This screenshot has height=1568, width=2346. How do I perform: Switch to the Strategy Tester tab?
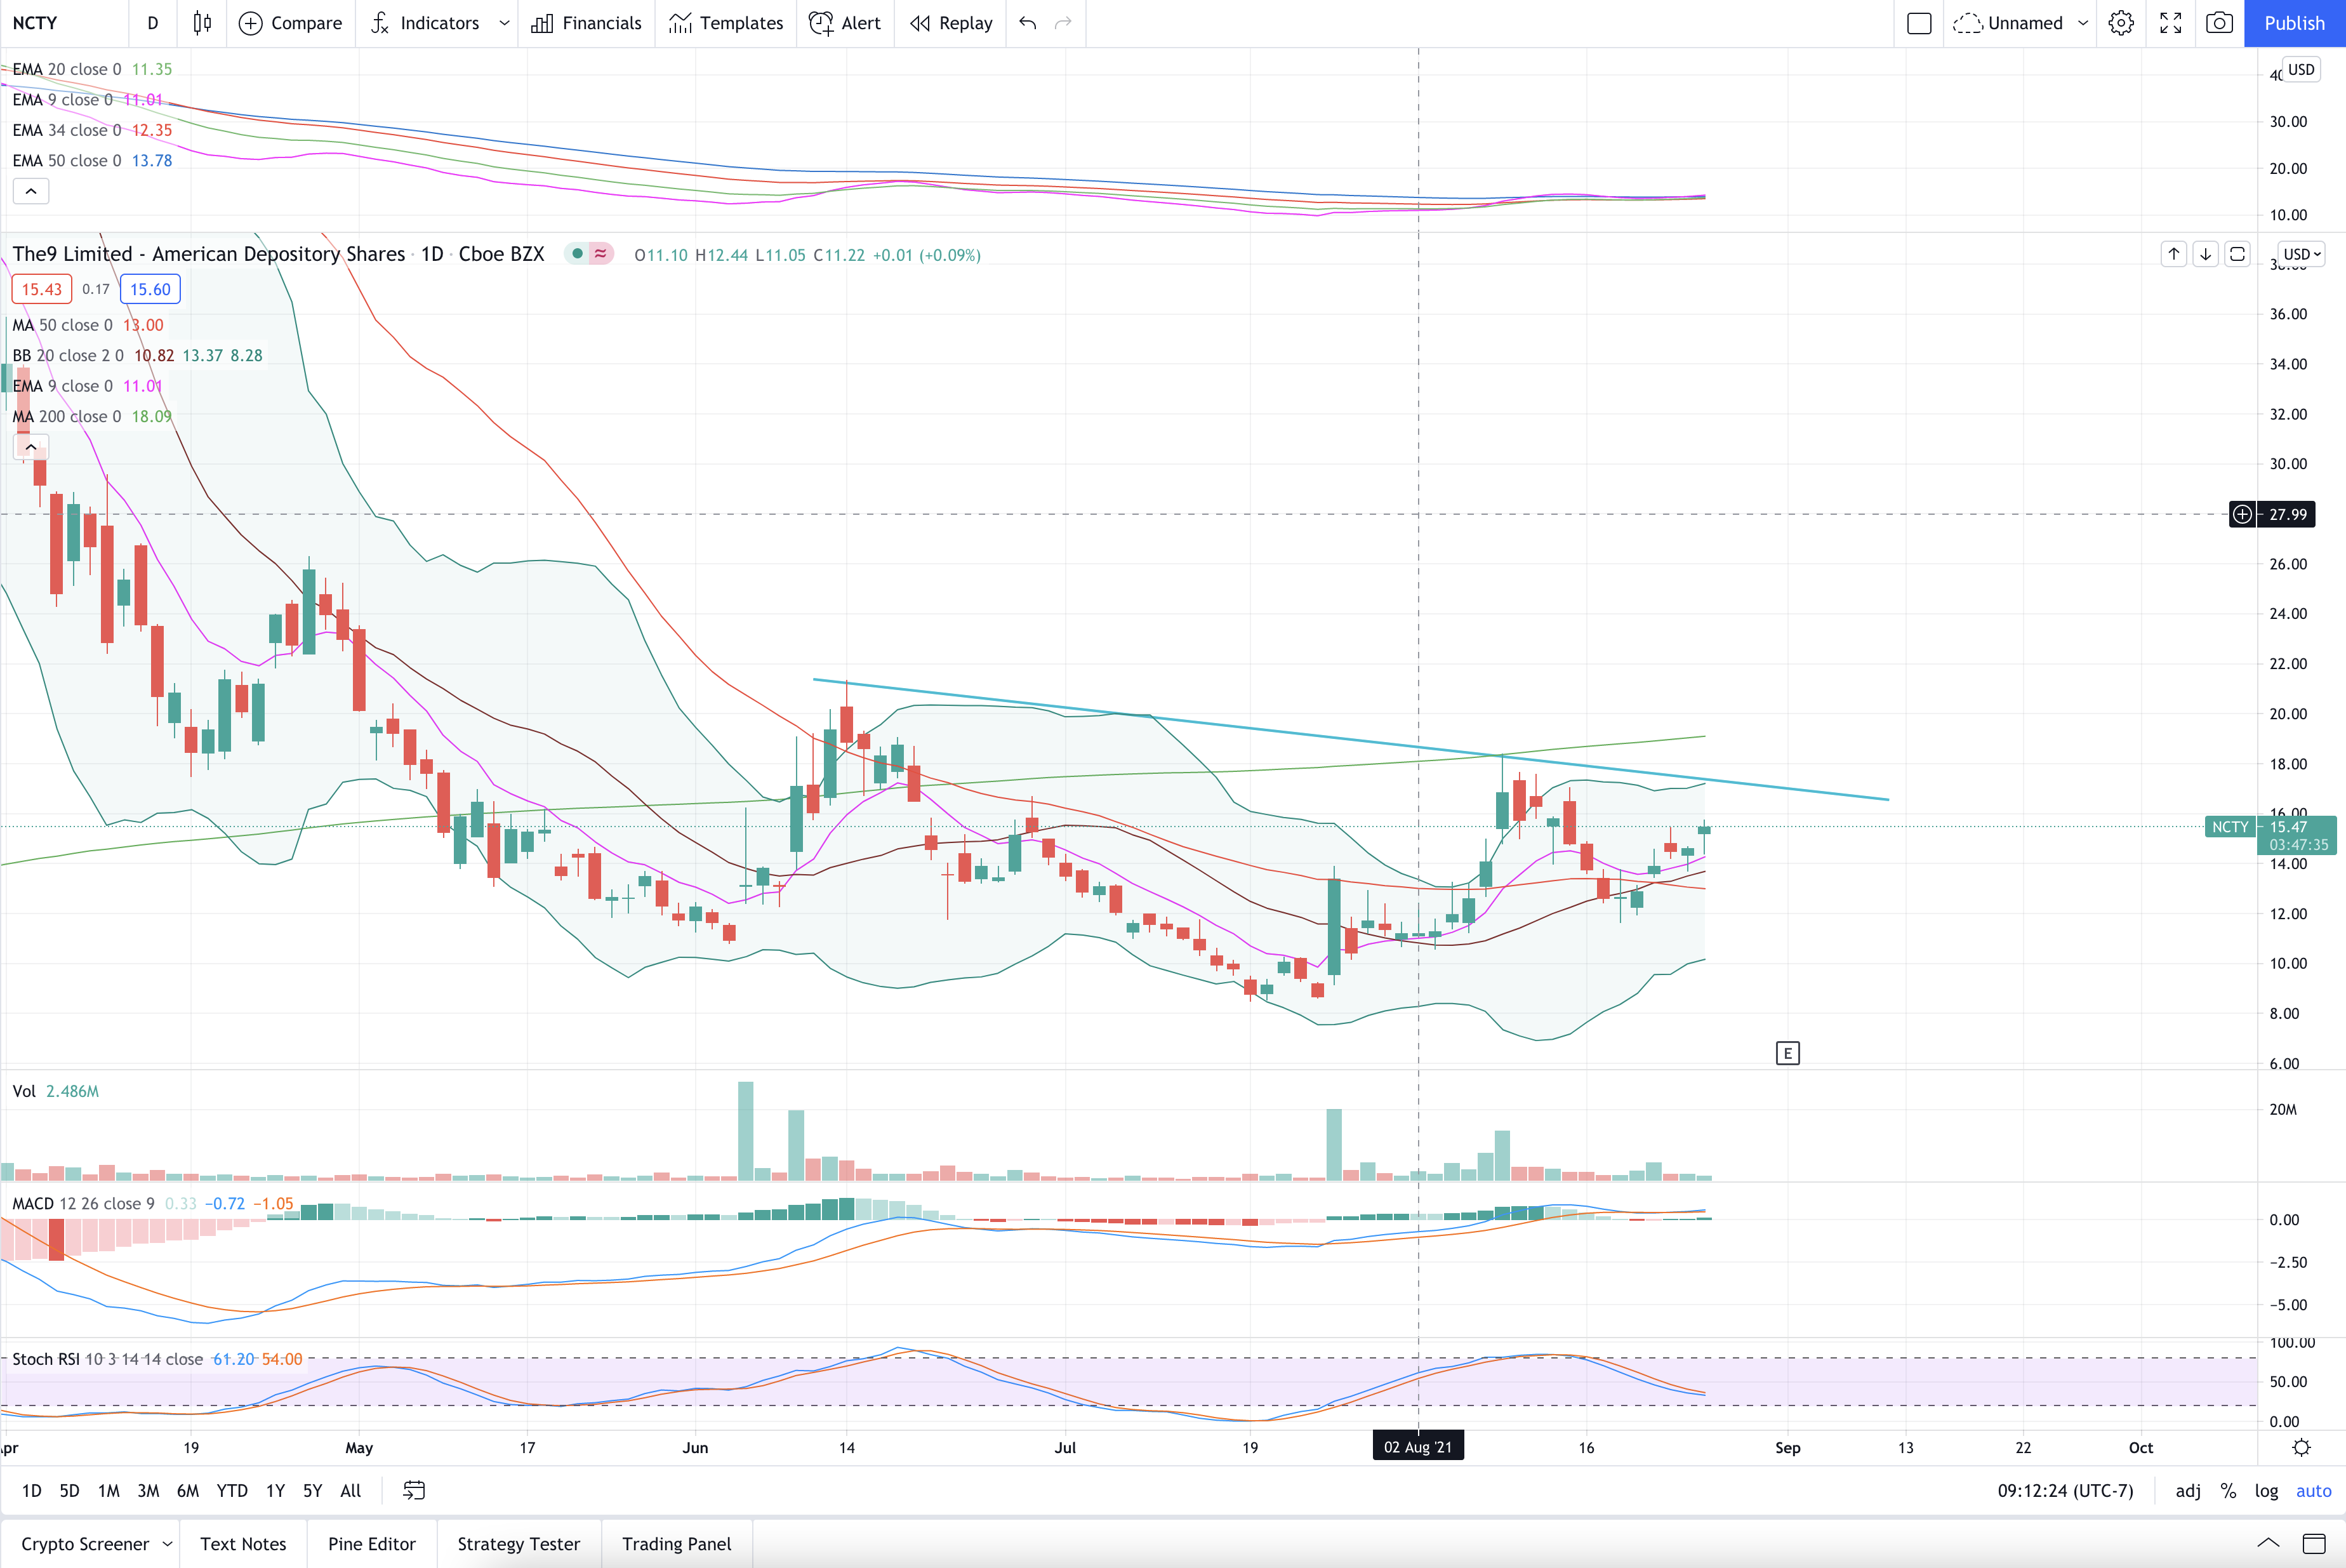pyautogui.click(x=519, y=1544)
